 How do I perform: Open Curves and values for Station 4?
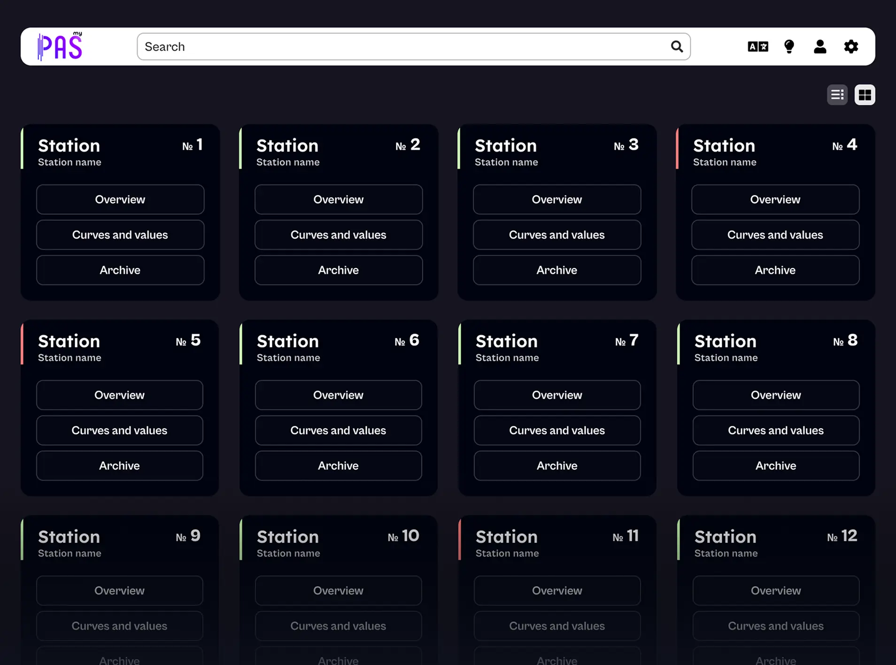pos(775,235)
